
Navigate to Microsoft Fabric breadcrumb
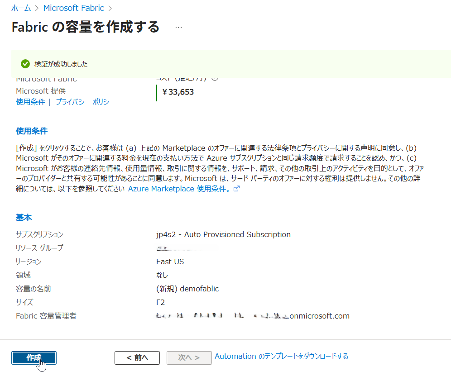(x=73, y=8)
